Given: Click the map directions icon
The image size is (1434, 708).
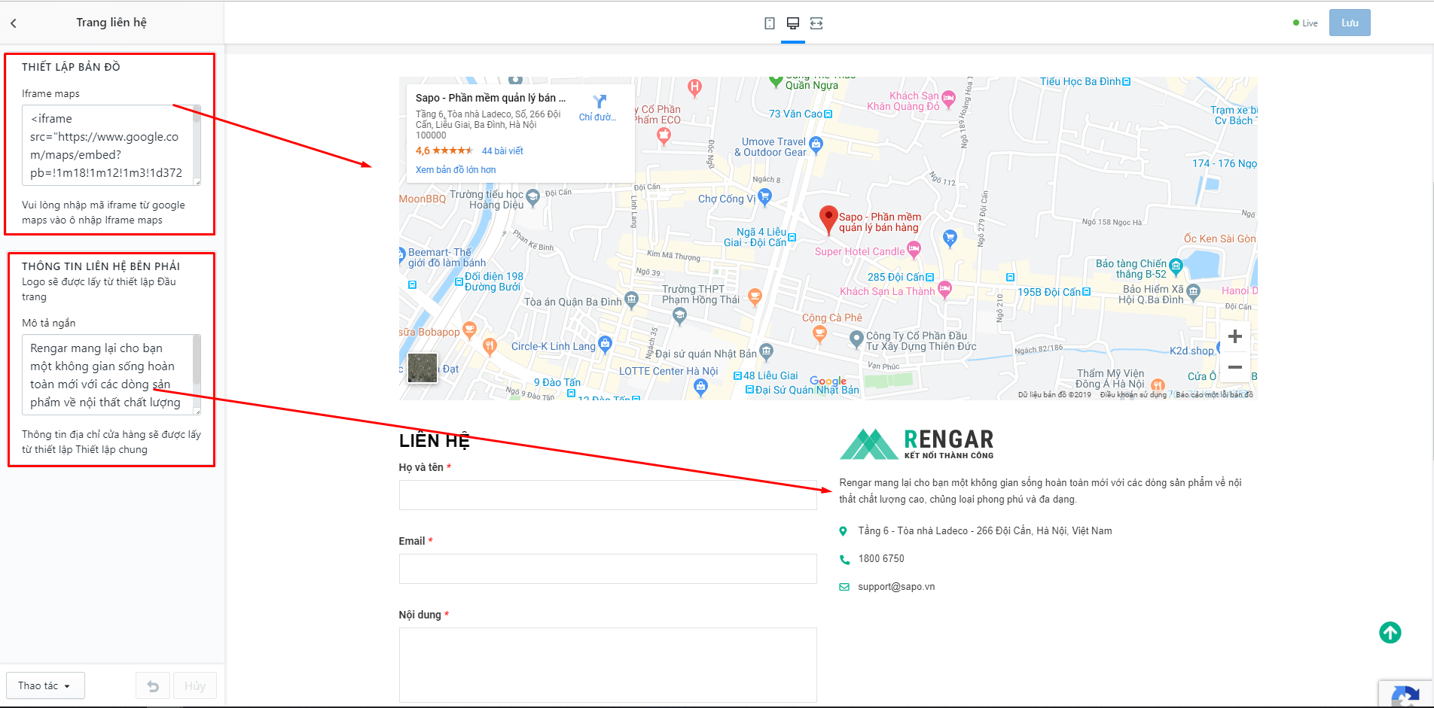Looking at the screenshot, I should click(x=600, y=102).
